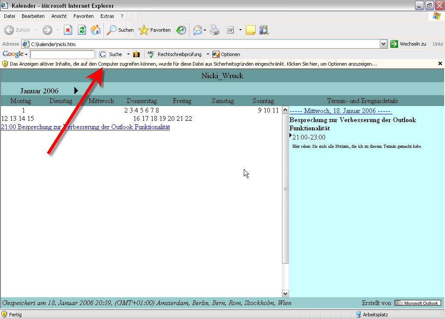The height and width of the screenshot is (319, 445).
Task: Click the Arbeitsplatz security zone icon
Action: click(358, 315)
